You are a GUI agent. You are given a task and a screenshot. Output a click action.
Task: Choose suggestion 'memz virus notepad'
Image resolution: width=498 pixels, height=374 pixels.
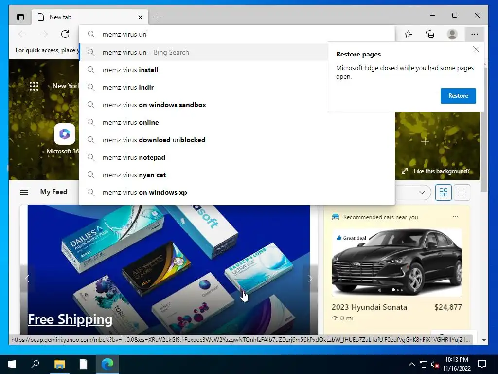click(x=237, y=157)
